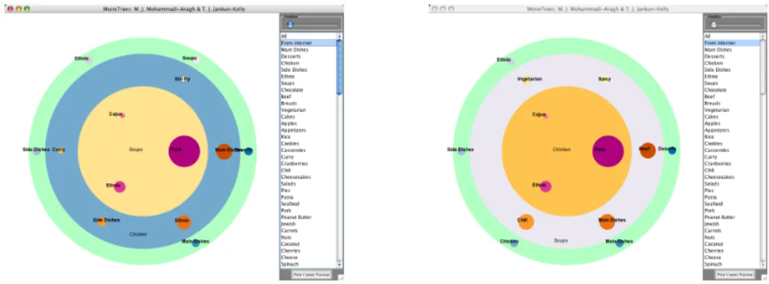Click the orange Ethnic circle in left window
Screen dimensions: 769x284
pyautogui.click(x=183, y=222)
